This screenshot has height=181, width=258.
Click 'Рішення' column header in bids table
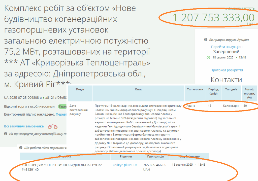(125, 156)
